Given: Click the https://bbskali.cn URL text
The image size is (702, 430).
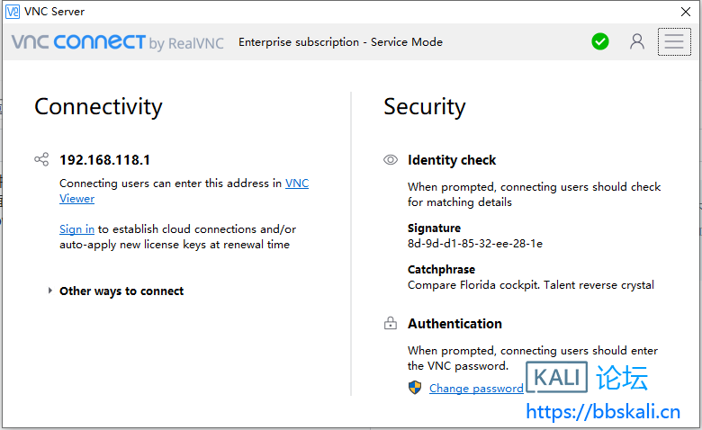Looking at the screenshot, I should point(602,412).
